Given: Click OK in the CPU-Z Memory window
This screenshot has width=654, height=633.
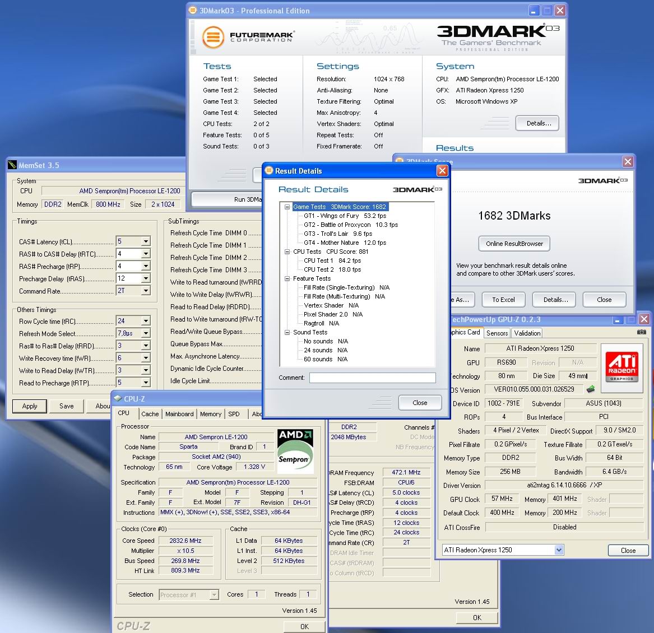Looking at the screenshot, I should click(477, 617).
